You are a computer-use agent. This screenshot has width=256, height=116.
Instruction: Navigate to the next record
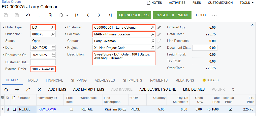coord(99,15)
